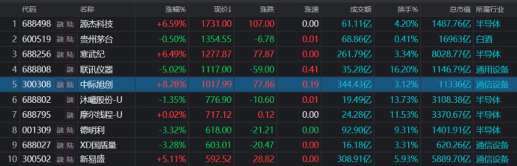
Task: Open 半导体 industry in the 源杰科技 row
Action: coord(488,24)
